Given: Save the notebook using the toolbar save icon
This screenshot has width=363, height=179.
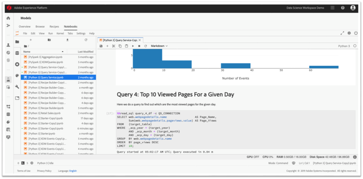Looking at the screenshot, I should (x=101, y=46).
